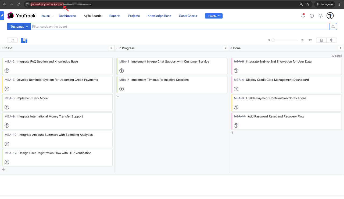Click the colored bar-graph view icon
This screenshot has height=199, width=344.
coord(24,40)
